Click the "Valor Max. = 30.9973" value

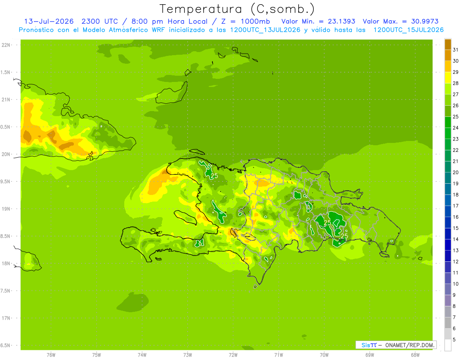[401, 21]
